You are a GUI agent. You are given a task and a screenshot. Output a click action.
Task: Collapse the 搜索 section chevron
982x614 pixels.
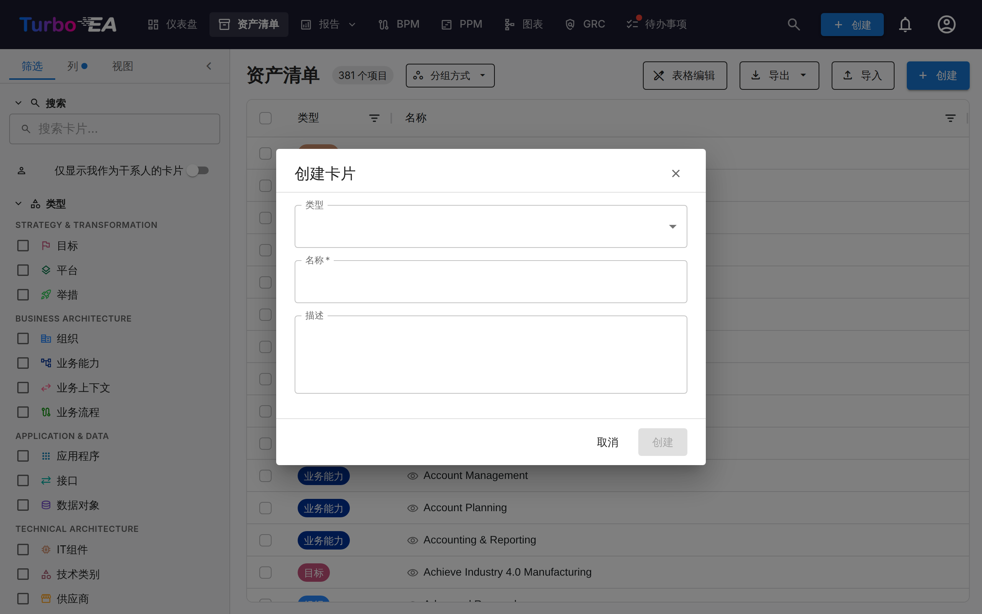(x=18, y=103)
